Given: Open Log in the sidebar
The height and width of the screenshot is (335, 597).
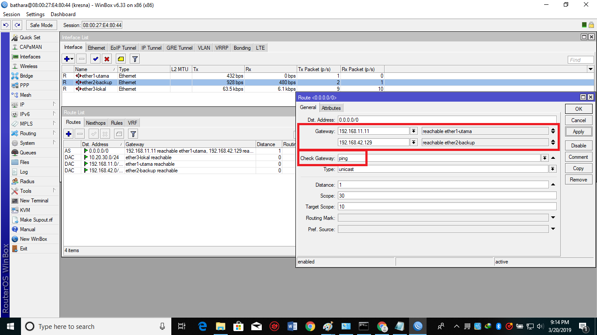Looking at the screenshot, I should tap(24, 172).
